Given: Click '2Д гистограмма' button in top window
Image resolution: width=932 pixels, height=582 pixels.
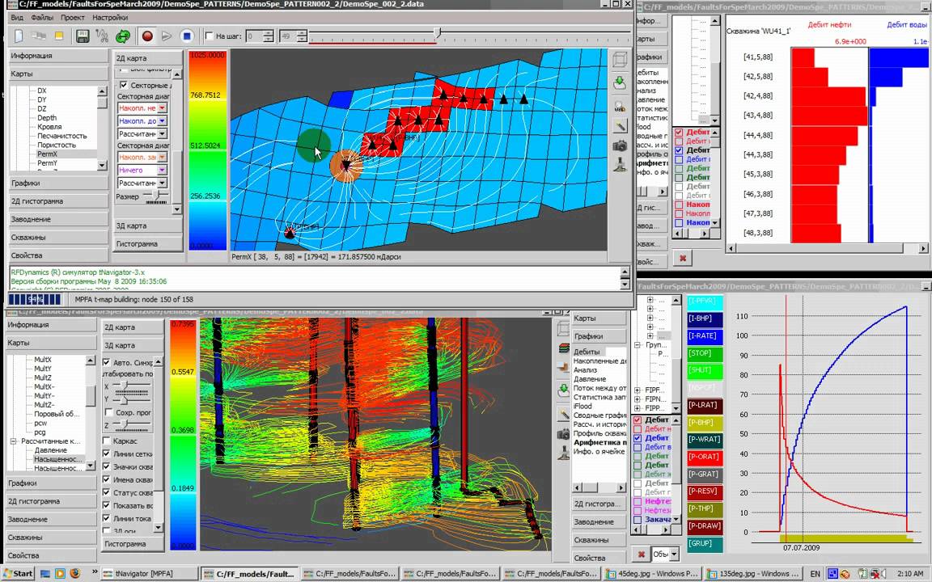Looking at the screenshot, I should click(x=59, y=200).
